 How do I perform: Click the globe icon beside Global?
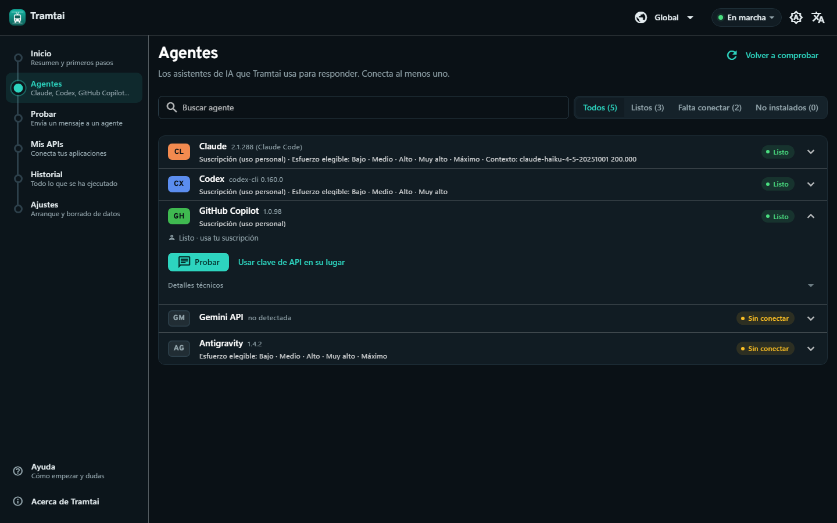641,17
